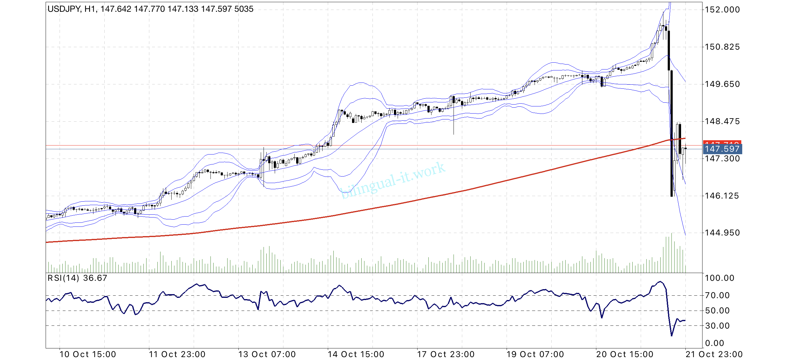Click the red price tag above 147.597
Screen dimensions: 786x363
(722, 142)
